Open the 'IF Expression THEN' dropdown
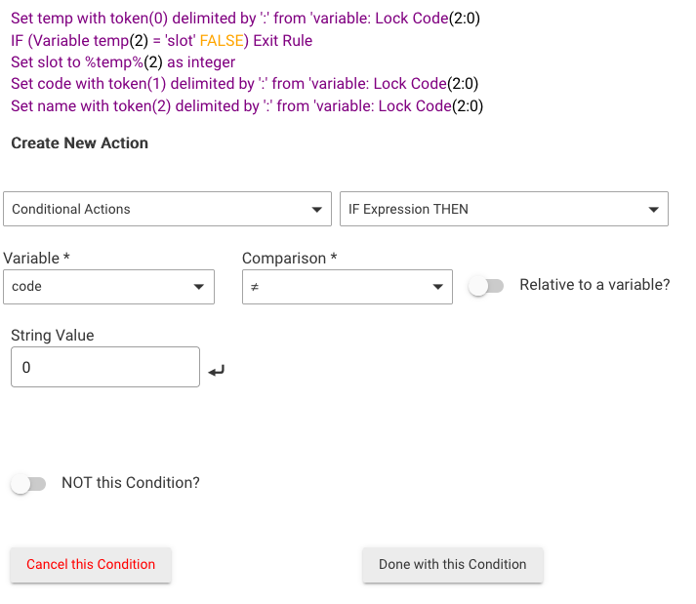 pos(504,209)
